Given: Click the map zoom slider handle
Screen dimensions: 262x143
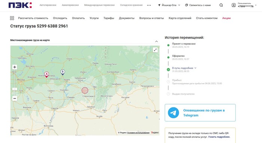Looking at the screenshot, I should pos(15,89).
